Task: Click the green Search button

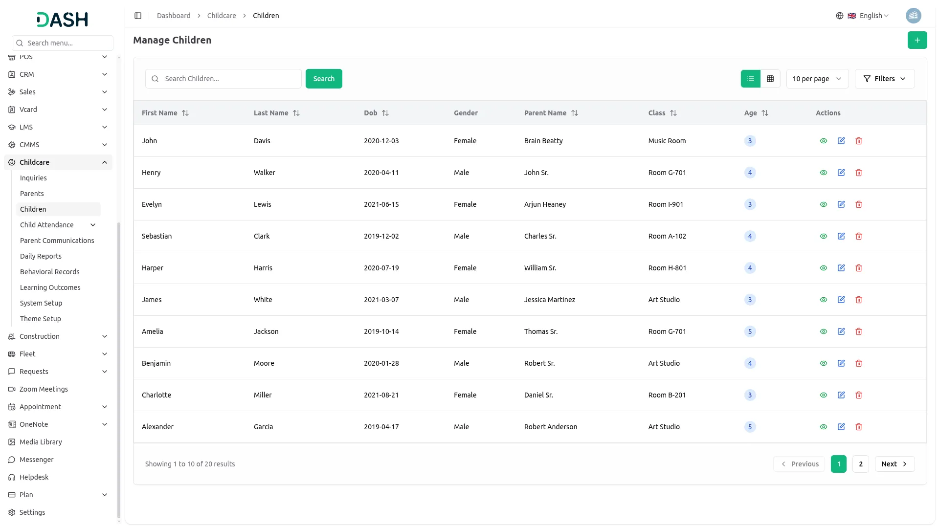Action: [324, 79]
